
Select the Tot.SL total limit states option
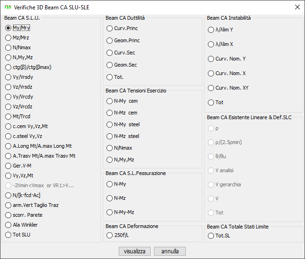(219, 236)
